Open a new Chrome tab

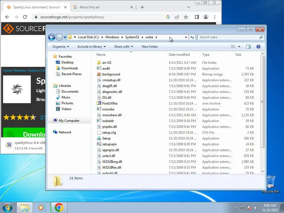point(142,7)
